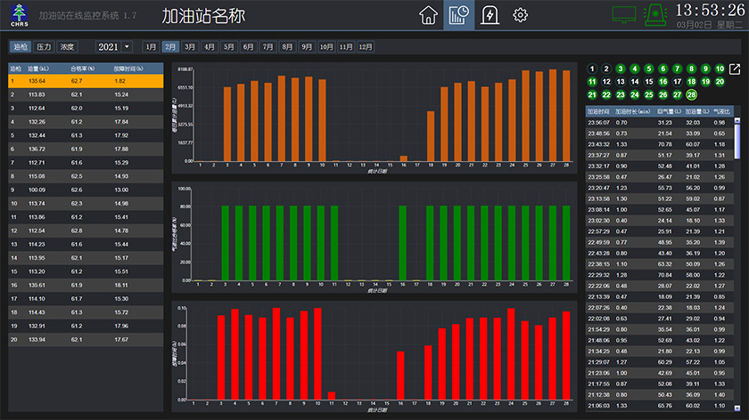
Task: Select the 12月 month button
Action: coord(366,46)
